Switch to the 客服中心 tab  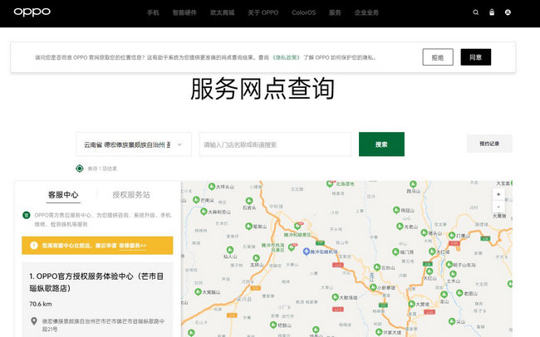point(63,195)
